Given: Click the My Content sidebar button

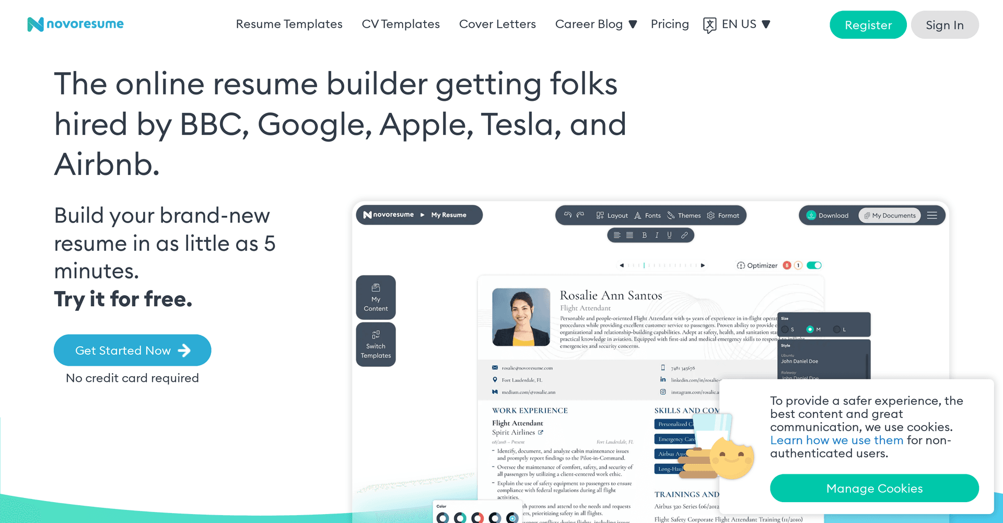Looking at the screenshot, I should [x=376, y=297].
